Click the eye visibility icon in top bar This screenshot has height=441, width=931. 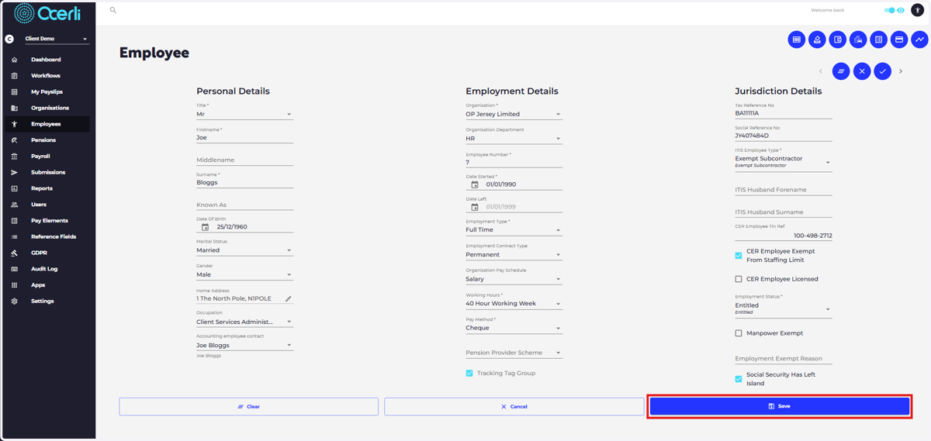tap(901, 10)
